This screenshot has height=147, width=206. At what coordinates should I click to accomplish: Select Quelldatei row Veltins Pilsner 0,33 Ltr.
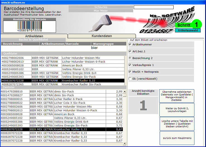pos(63,69)
